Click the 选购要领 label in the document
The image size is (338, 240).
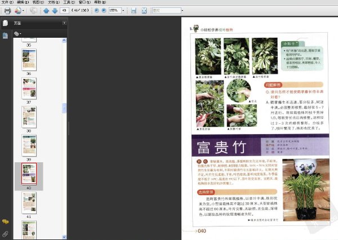pyautogui.click(x=206, y=192)
